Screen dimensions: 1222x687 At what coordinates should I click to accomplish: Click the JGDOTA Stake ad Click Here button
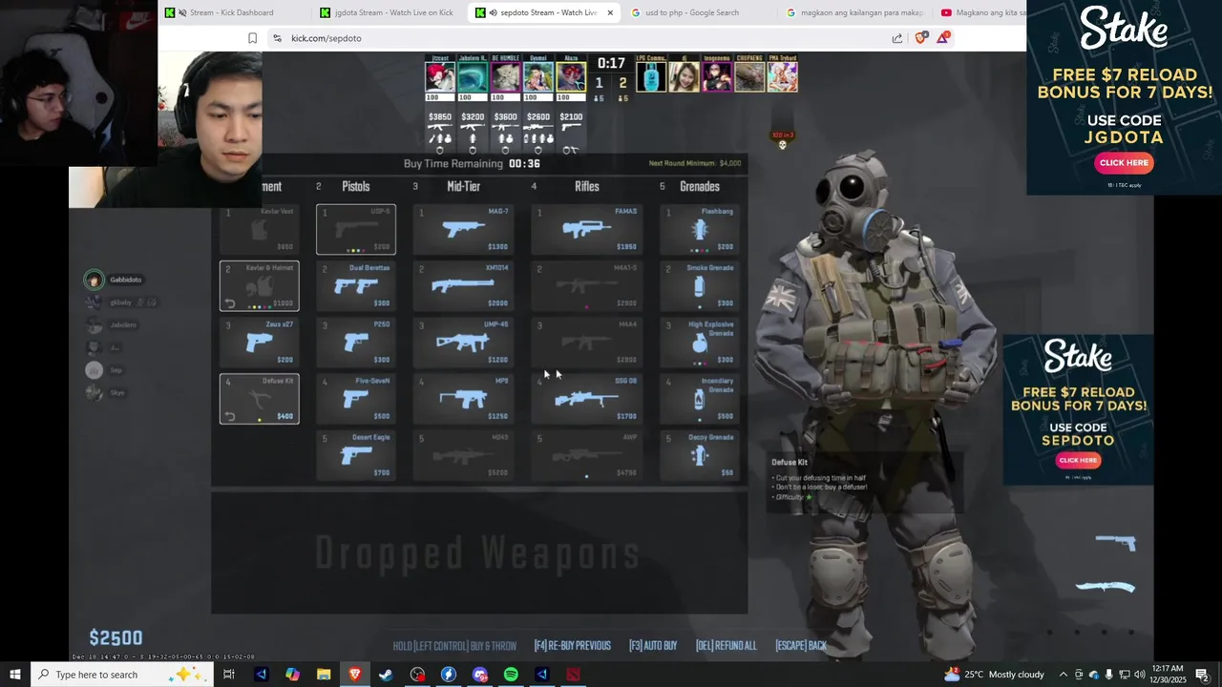tap(1124, 162)
